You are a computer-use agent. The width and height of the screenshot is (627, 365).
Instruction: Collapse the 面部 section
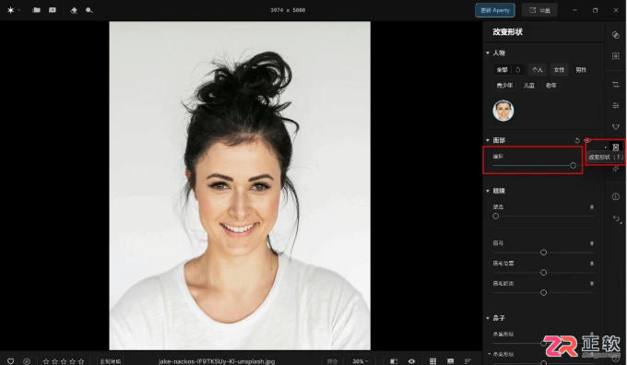tap(488, 140)
